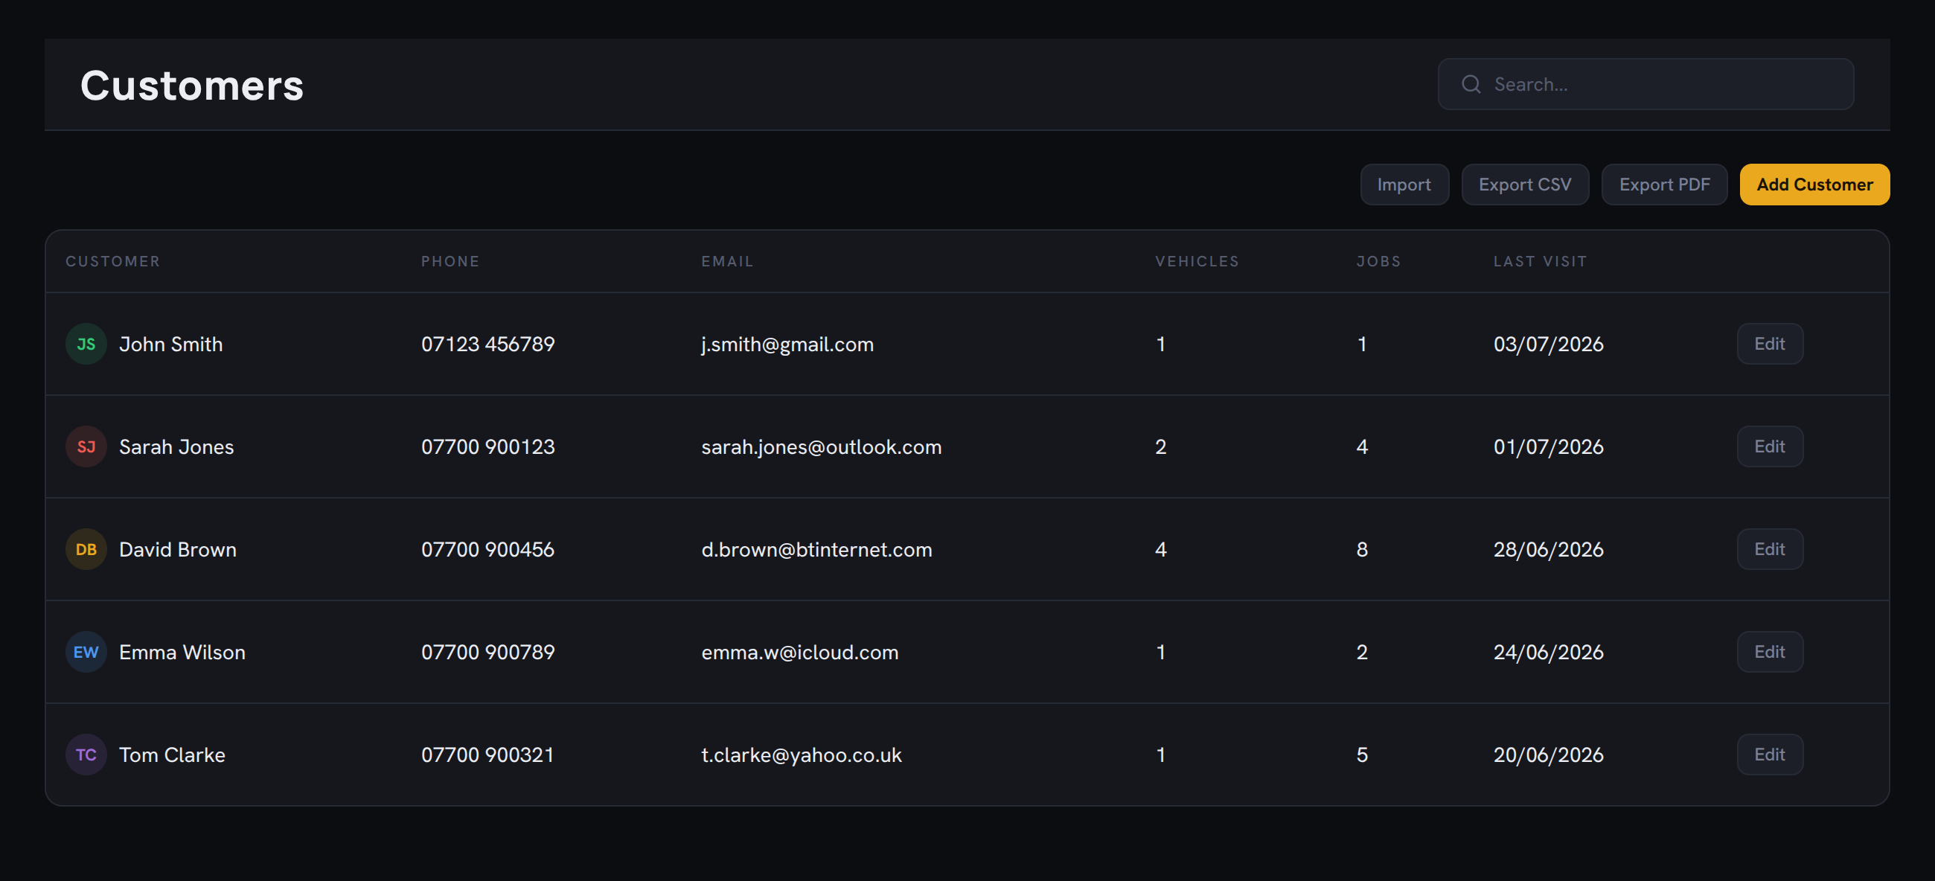1935x881 pixels.
Task: Click the JOBS column header
Action: click(1378, 261)
